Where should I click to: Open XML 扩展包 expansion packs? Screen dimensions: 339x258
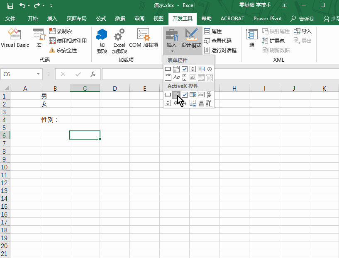(x=273, y=41)
